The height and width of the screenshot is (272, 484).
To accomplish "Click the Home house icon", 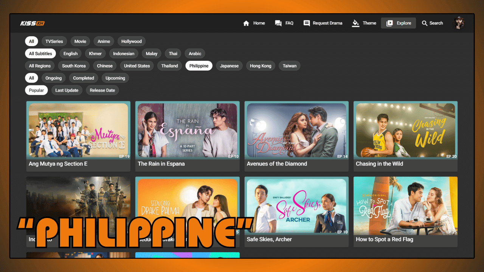I will [246, 23].
